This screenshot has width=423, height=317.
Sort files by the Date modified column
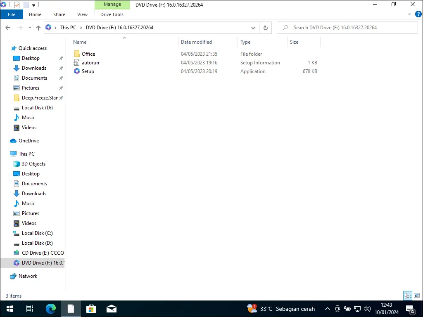click(196, 42)
